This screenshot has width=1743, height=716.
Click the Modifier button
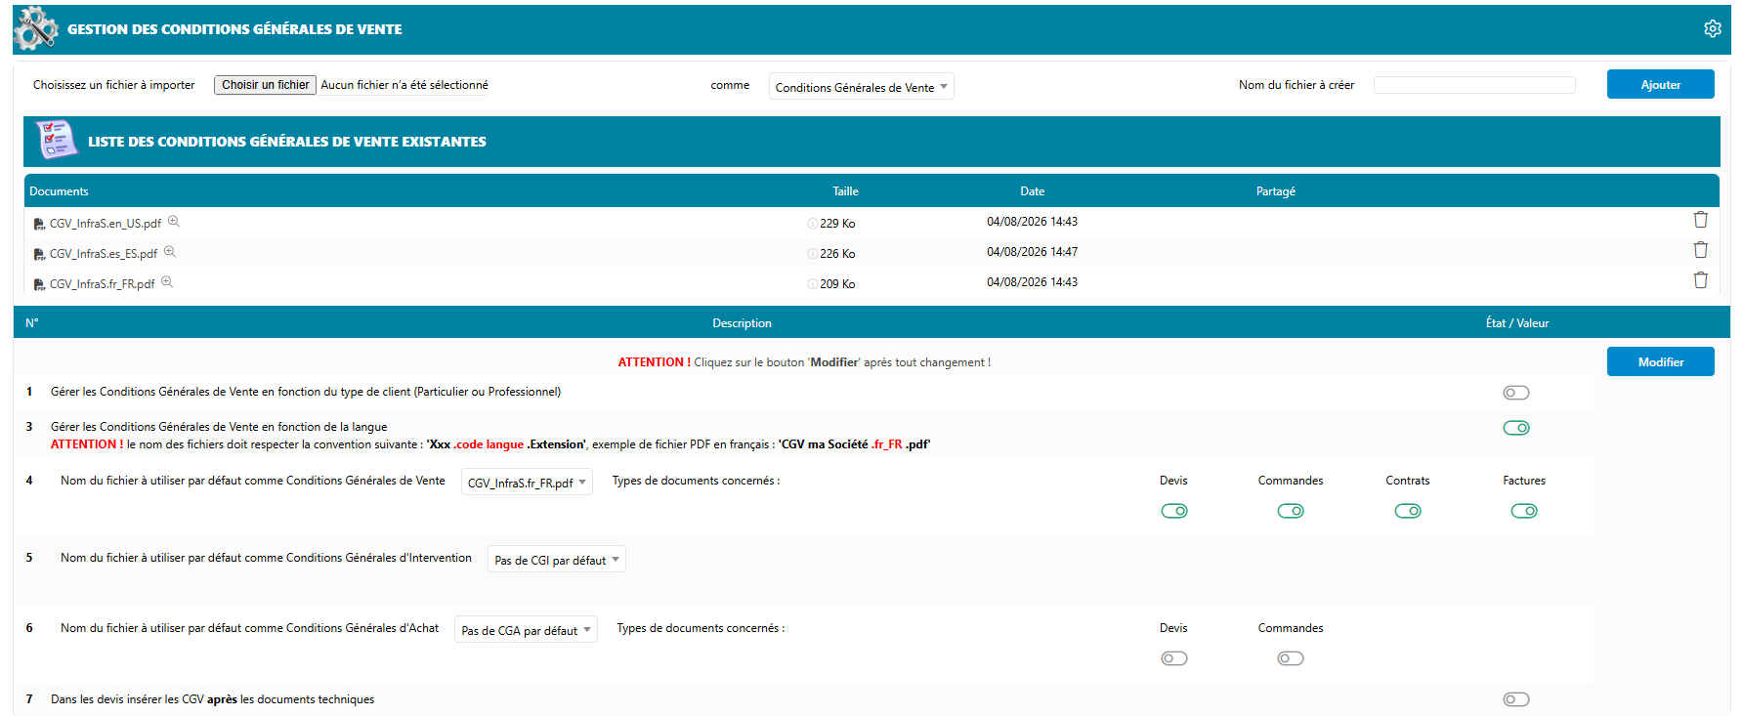tap(1660, 361)
